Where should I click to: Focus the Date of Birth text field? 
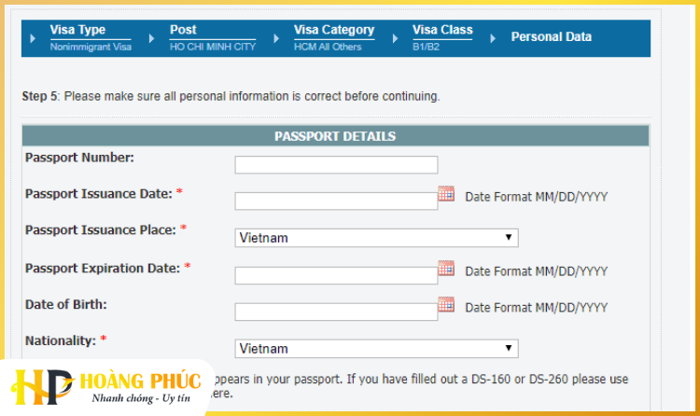336,312
